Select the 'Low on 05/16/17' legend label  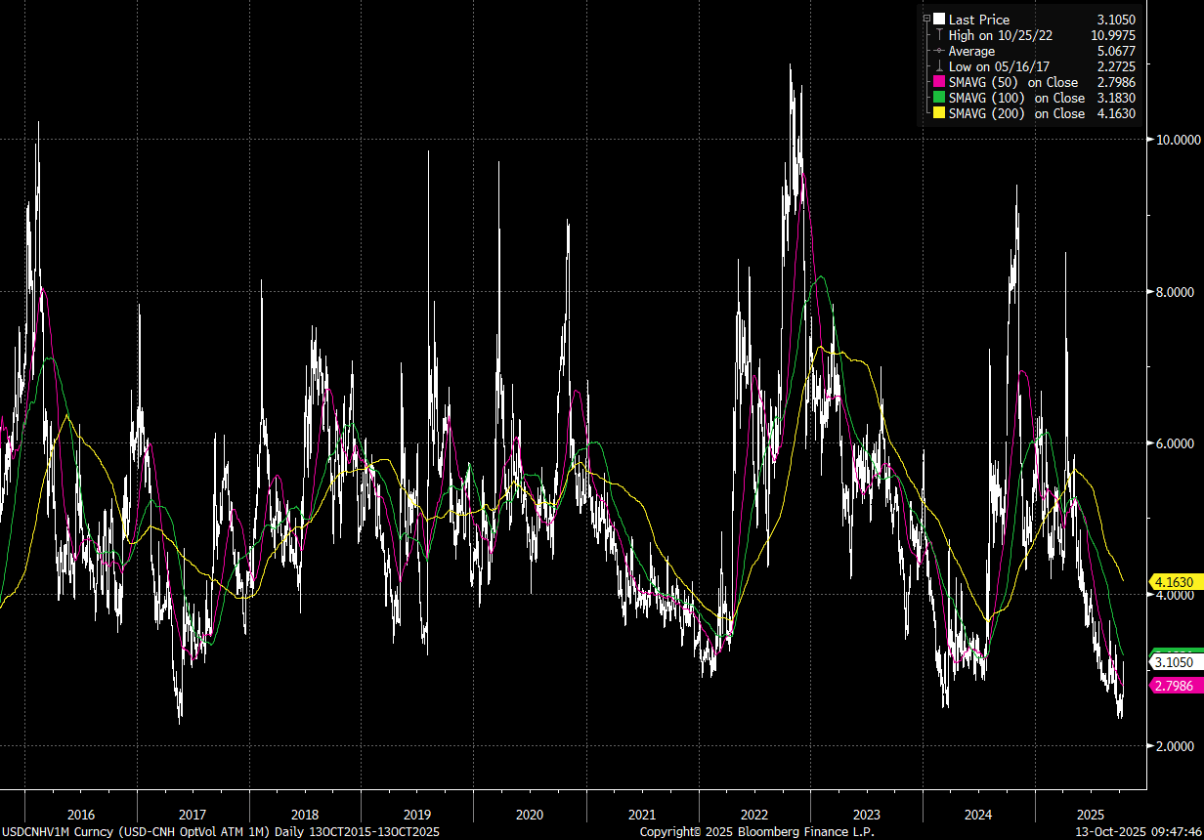click(998, 66)
